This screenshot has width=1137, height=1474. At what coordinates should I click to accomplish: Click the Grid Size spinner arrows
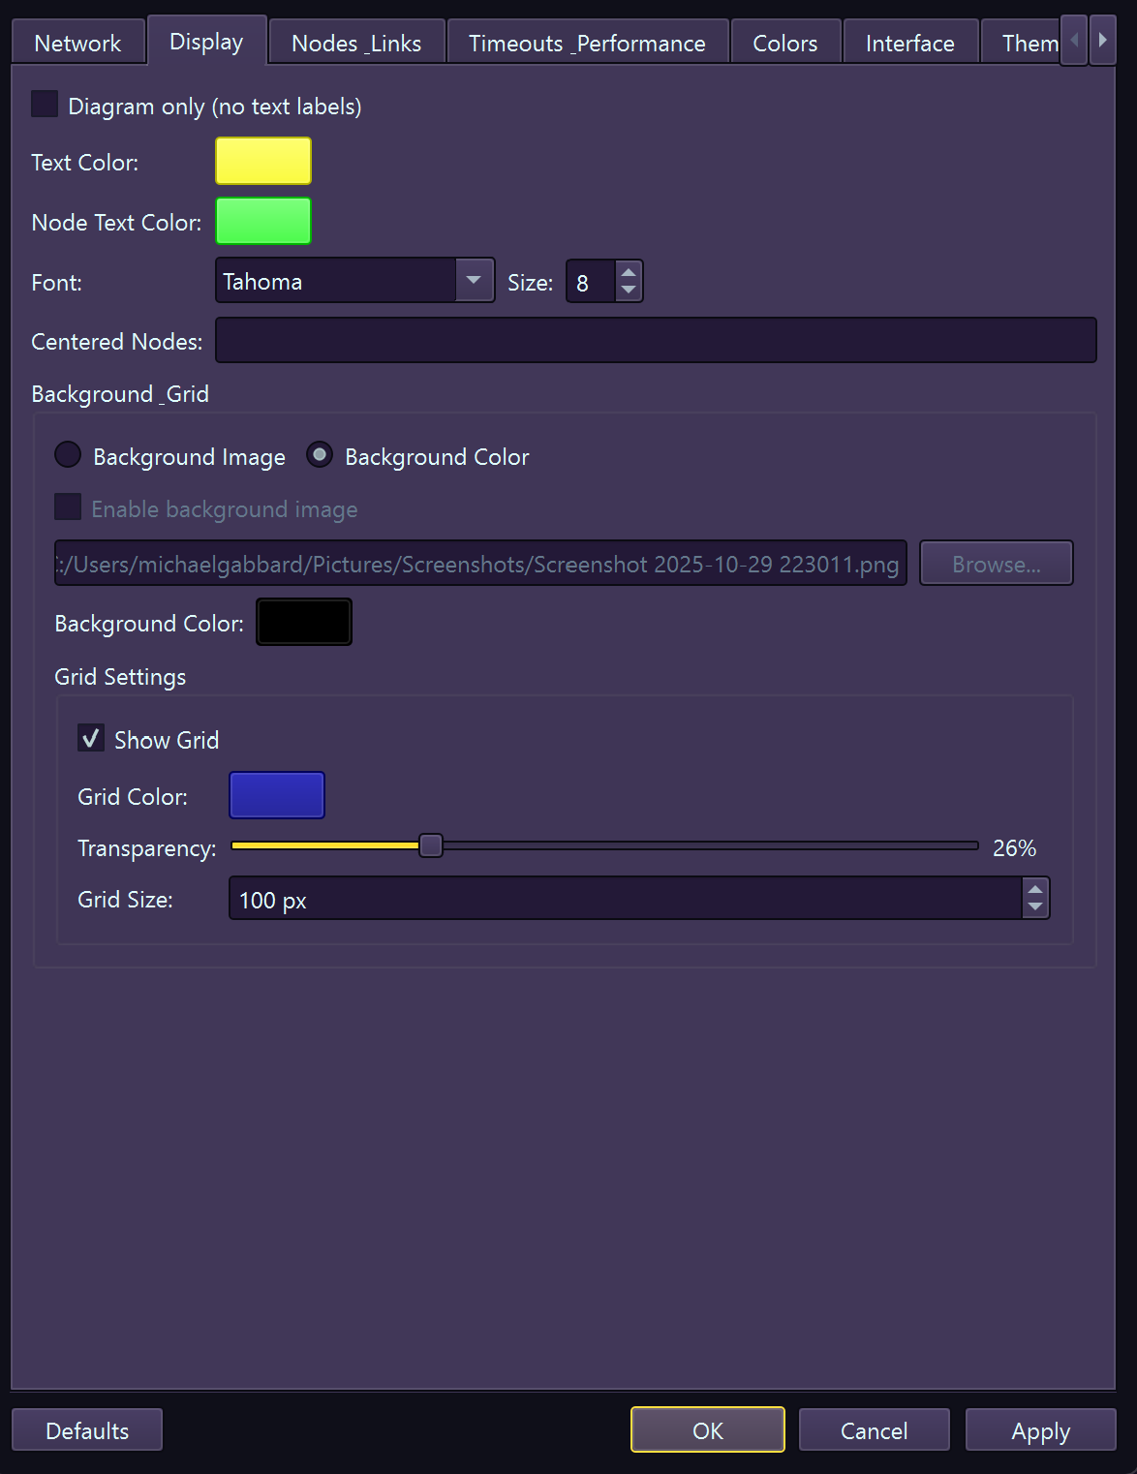[x=1034, y=898]
